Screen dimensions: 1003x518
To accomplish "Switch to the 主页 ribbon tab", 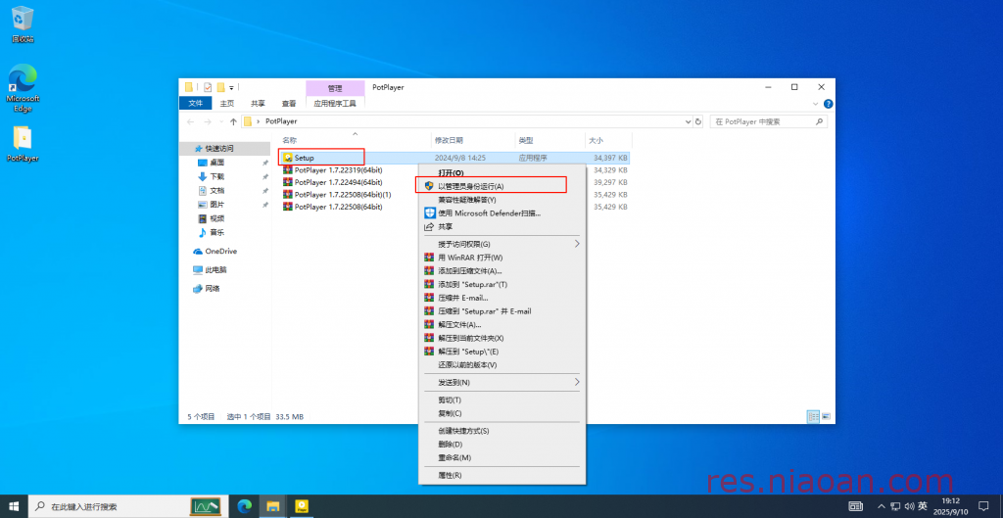I will (x=227, y=103).
